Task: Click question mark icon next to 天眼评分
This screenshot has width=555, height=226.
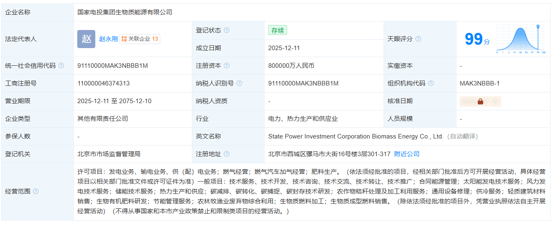Action: coord(418,39)
